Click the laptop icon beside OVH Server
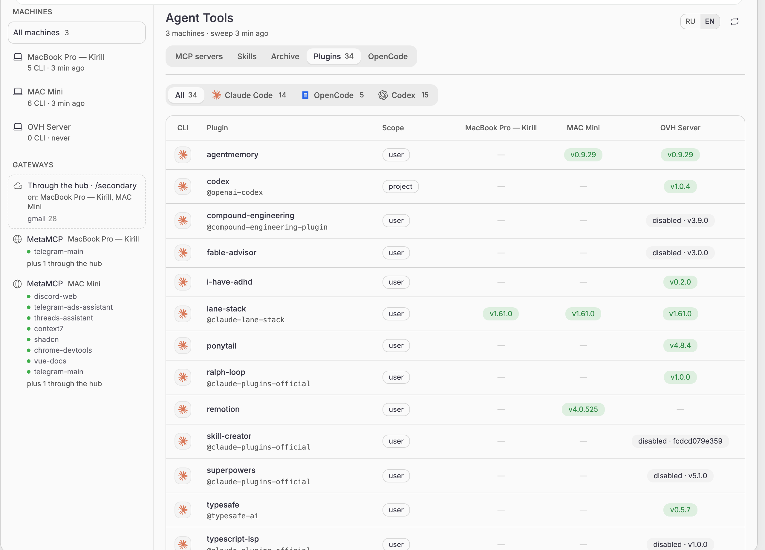 tap(18, 127)
